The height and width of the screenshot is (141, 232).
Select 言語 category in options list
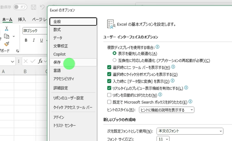coord(73,70)
